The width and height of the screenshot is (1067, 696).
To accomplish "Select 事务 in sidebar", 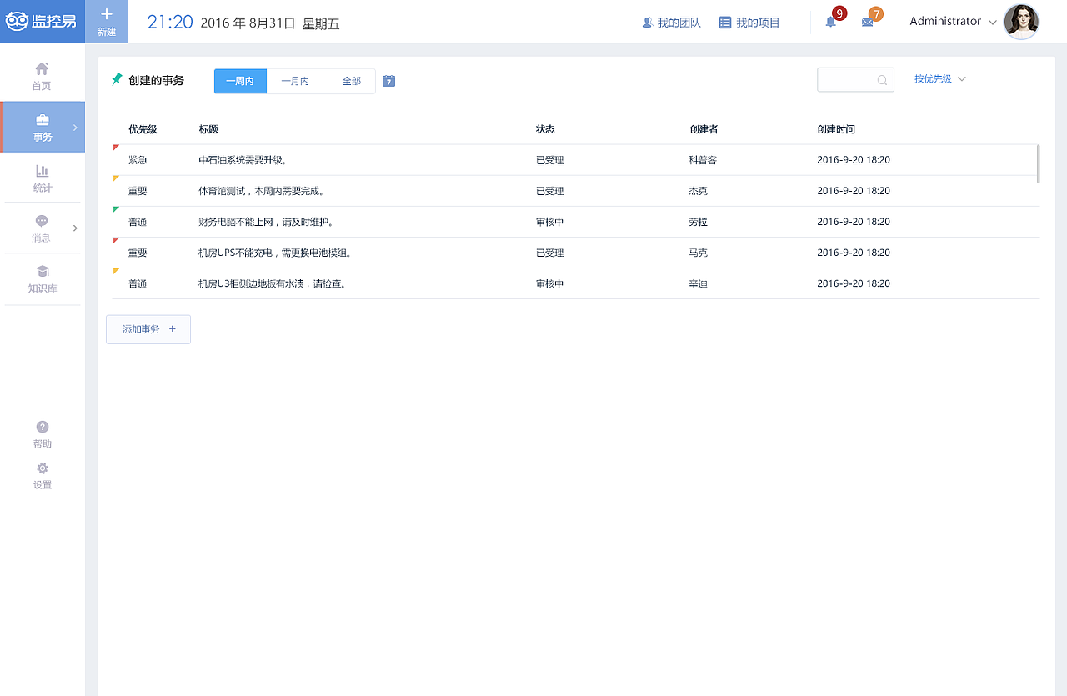I will [x=43, y=127].
